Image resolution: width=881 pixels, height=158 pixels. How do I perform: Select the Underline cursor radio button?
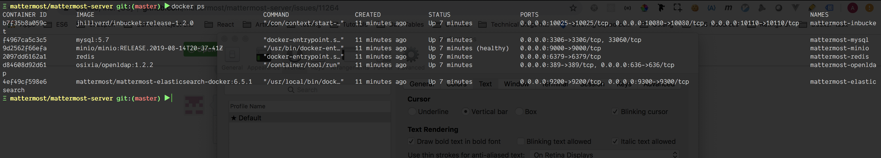[412, 112]
